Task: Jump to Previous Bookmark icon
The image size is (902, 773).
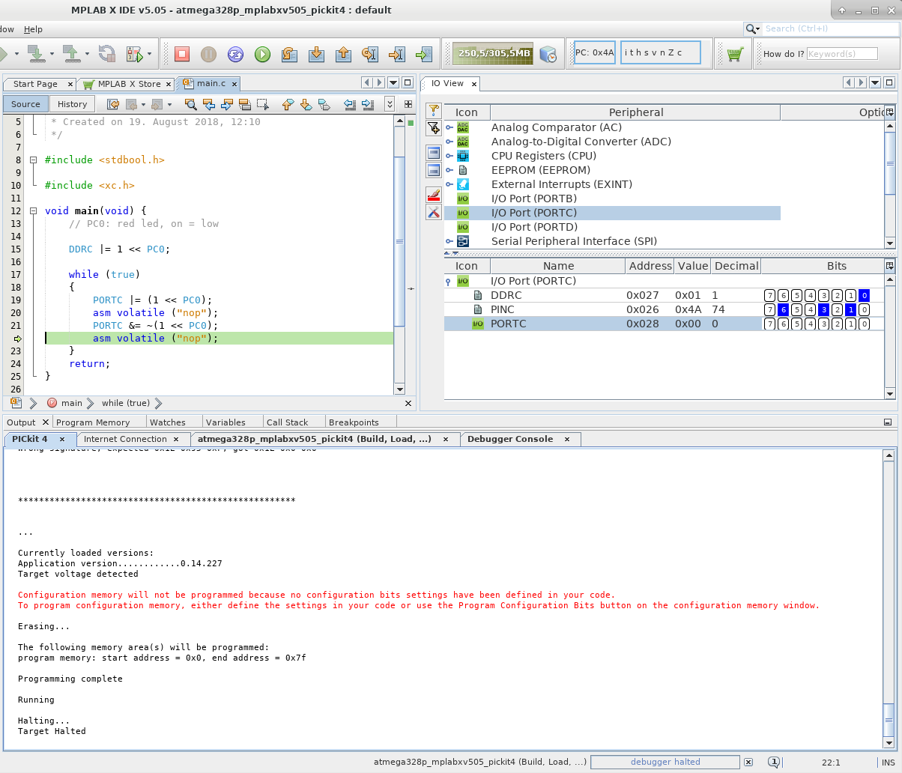Action: pyautogui.click(x=288, y=104)
